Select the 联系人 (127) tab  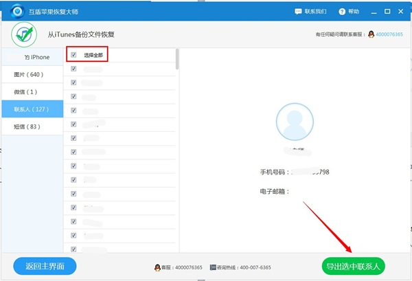[x=32, y=109]
